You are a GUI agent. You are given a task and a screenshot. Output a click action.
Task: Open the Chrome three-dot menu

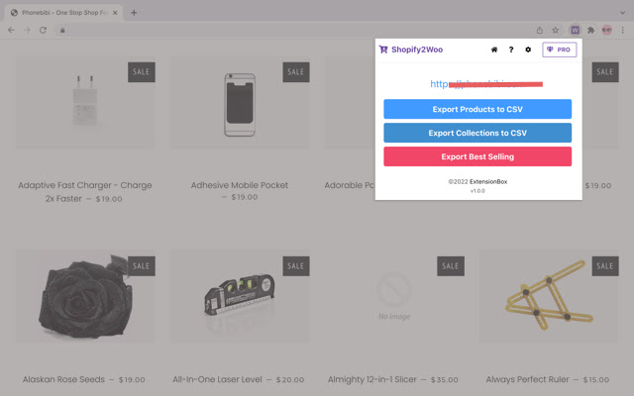623,30
